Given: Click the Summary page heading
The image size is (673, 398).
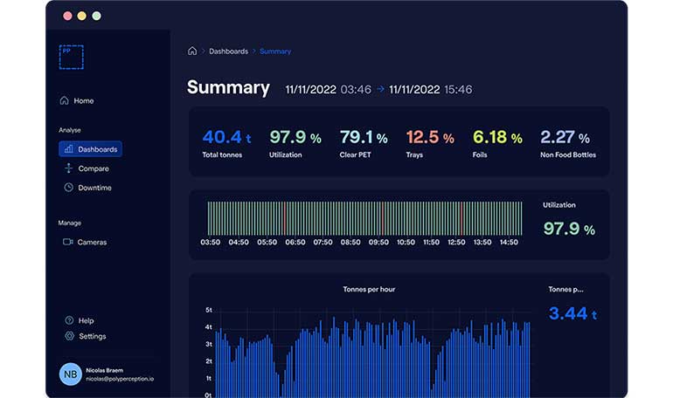Looking at the screenshot, I should [x=228, y=87].
